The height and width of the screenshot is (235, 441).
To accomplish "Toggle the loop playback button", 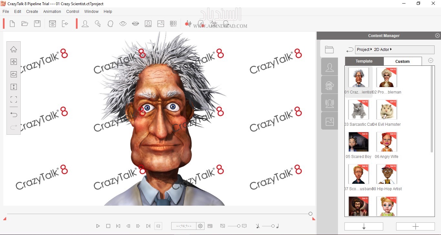I will click(x=158, y=226).
